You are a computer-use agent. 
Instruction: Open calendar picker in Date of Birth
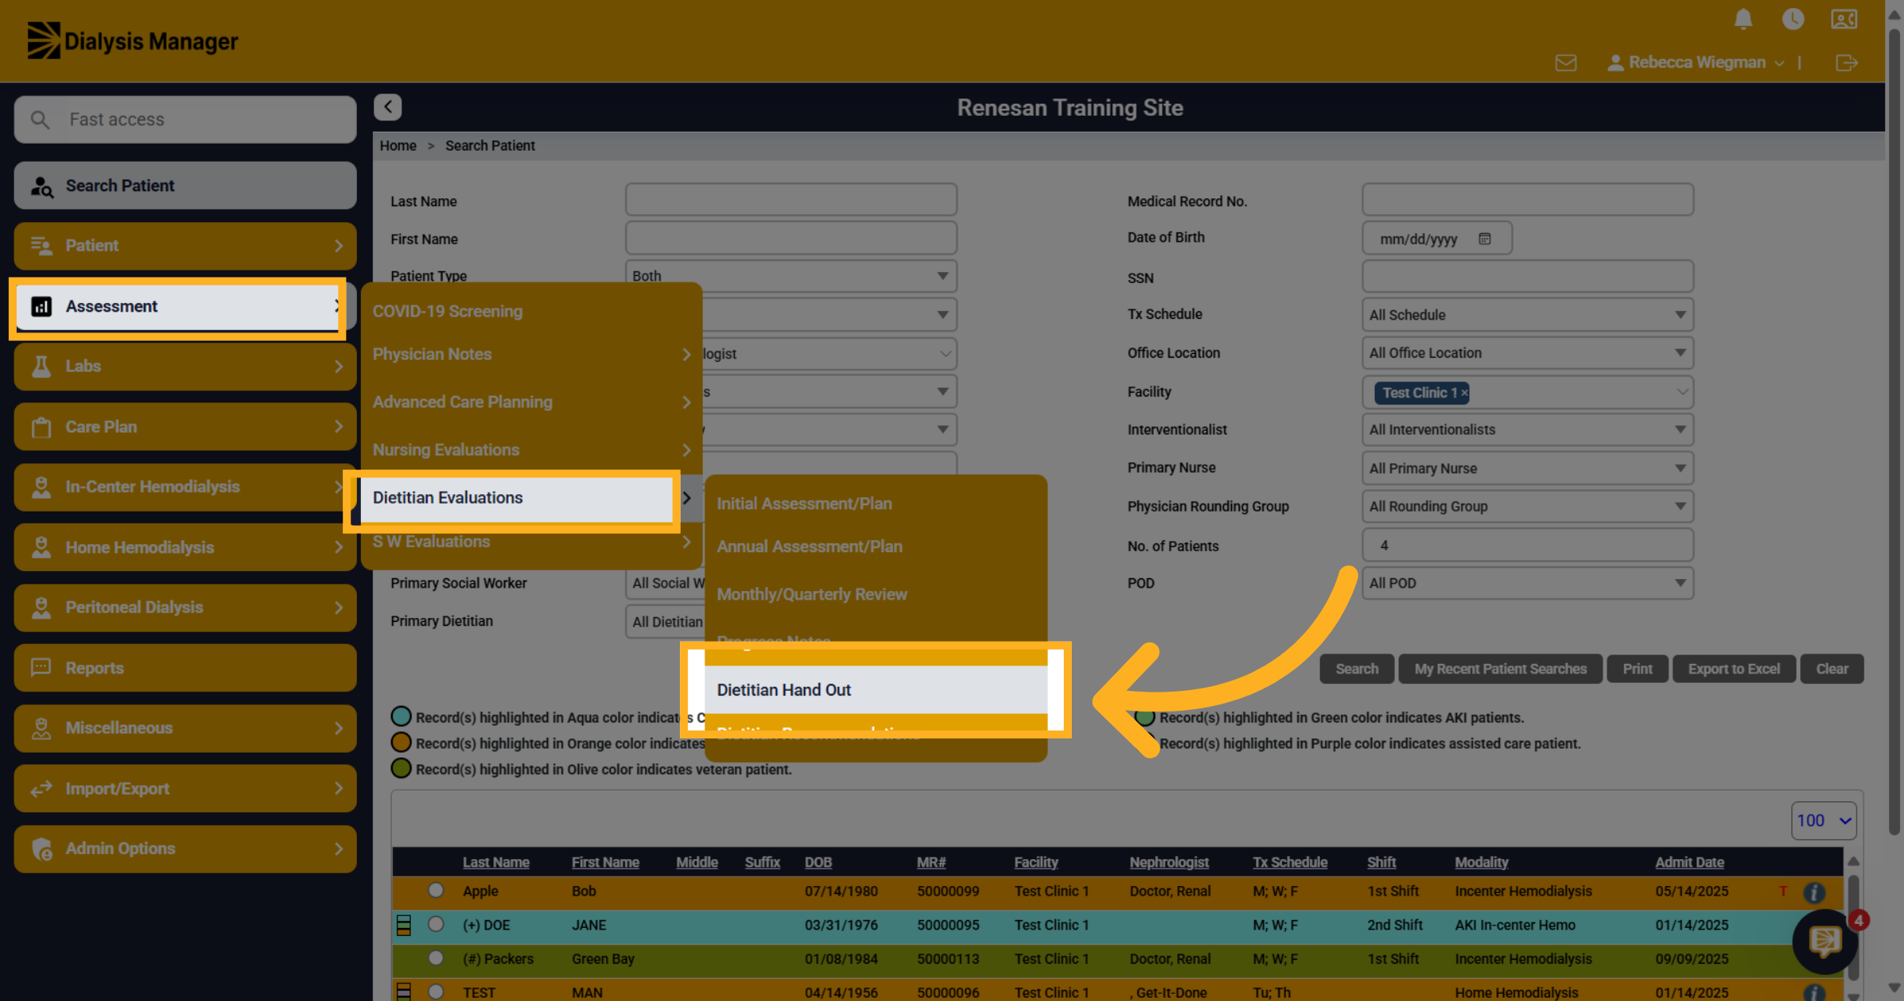coord(1484,239)
